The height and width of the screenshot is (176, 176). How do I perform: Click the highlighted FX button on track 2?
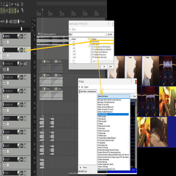coord(25,50)
